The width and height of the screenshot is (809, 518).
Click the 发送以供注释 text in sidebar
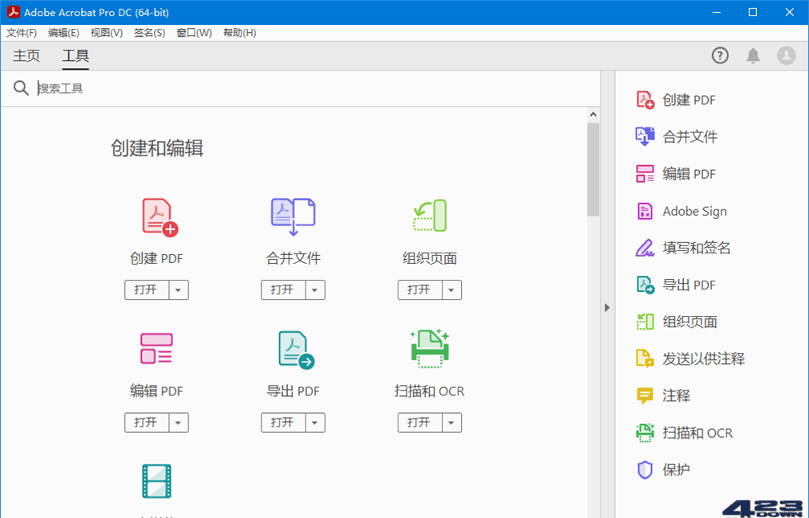pos(704,358)
